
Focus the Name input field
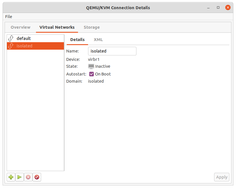click(112, 51)
